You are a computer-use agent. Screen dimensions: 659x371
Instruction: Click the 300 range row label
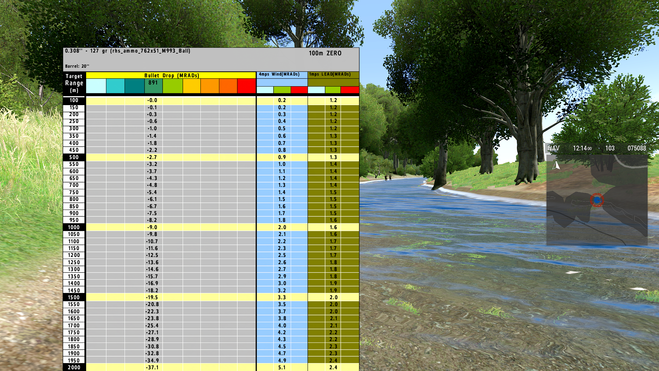pos(74,128)
